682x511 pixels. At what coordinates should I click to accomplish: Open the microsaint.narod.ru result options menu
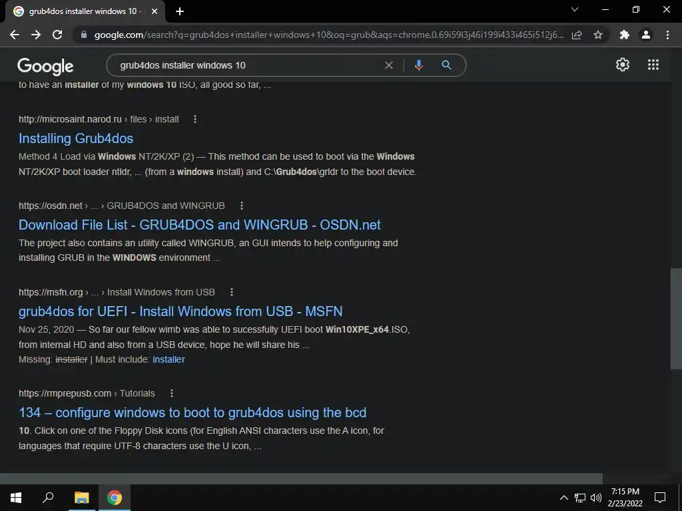click(195, 119)
